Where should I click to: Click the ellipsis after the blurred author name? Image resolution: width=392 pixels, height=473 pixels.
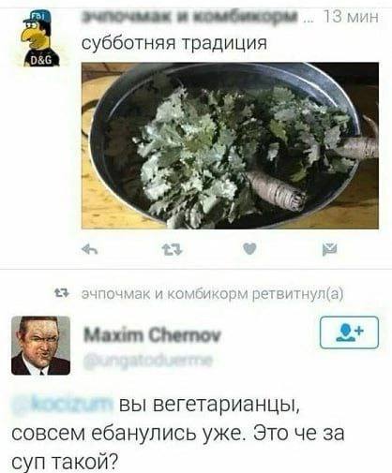(309, 20)
